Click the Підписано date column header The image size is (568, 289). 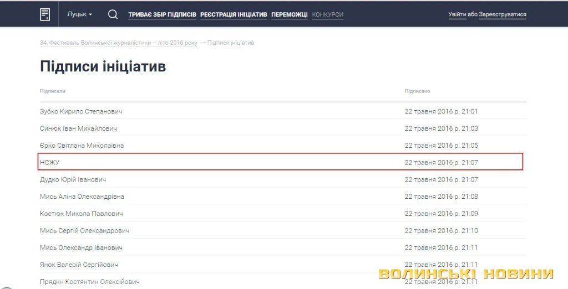pos(417,91)
